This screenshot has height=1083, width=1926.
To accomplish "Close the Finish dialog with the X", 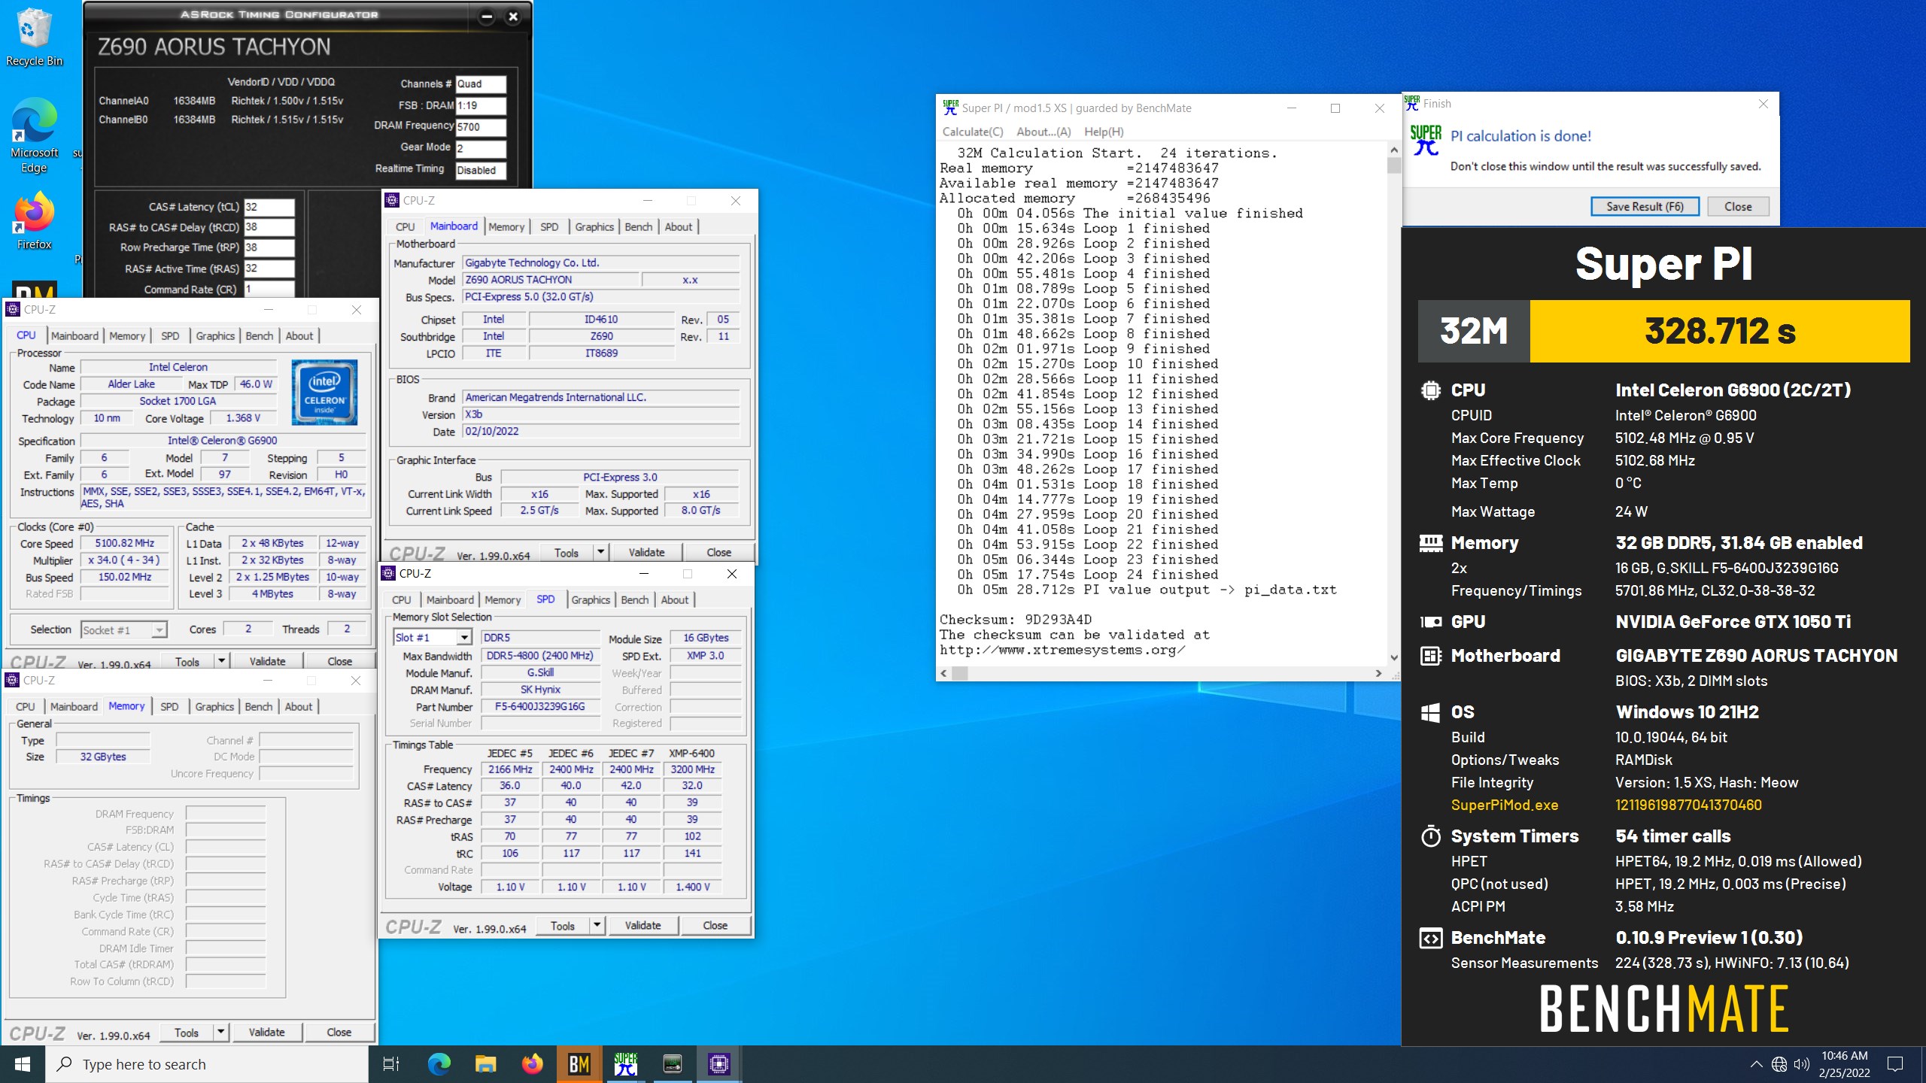I will pyautogui.click(x=1763, y=104).
